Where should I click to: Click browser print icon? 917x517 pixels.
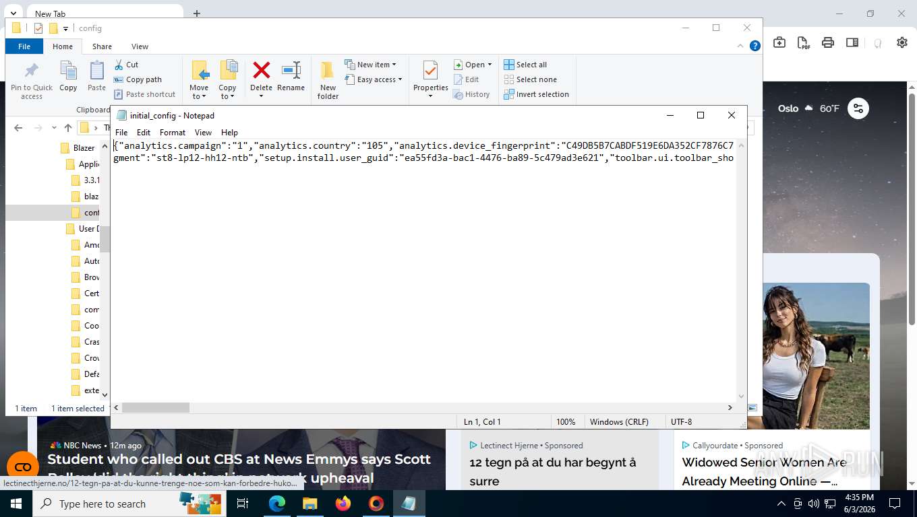coord(828,42)
